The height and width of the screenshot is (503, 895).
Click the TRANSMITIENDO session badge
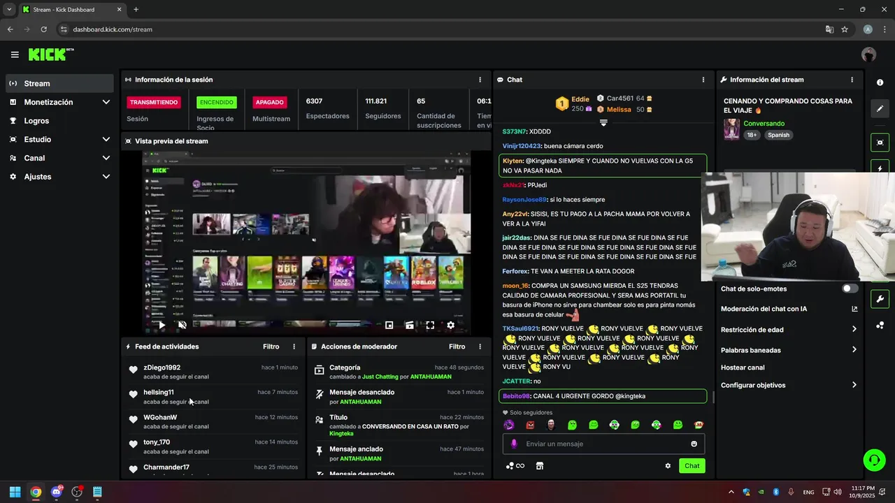(154, 102)
